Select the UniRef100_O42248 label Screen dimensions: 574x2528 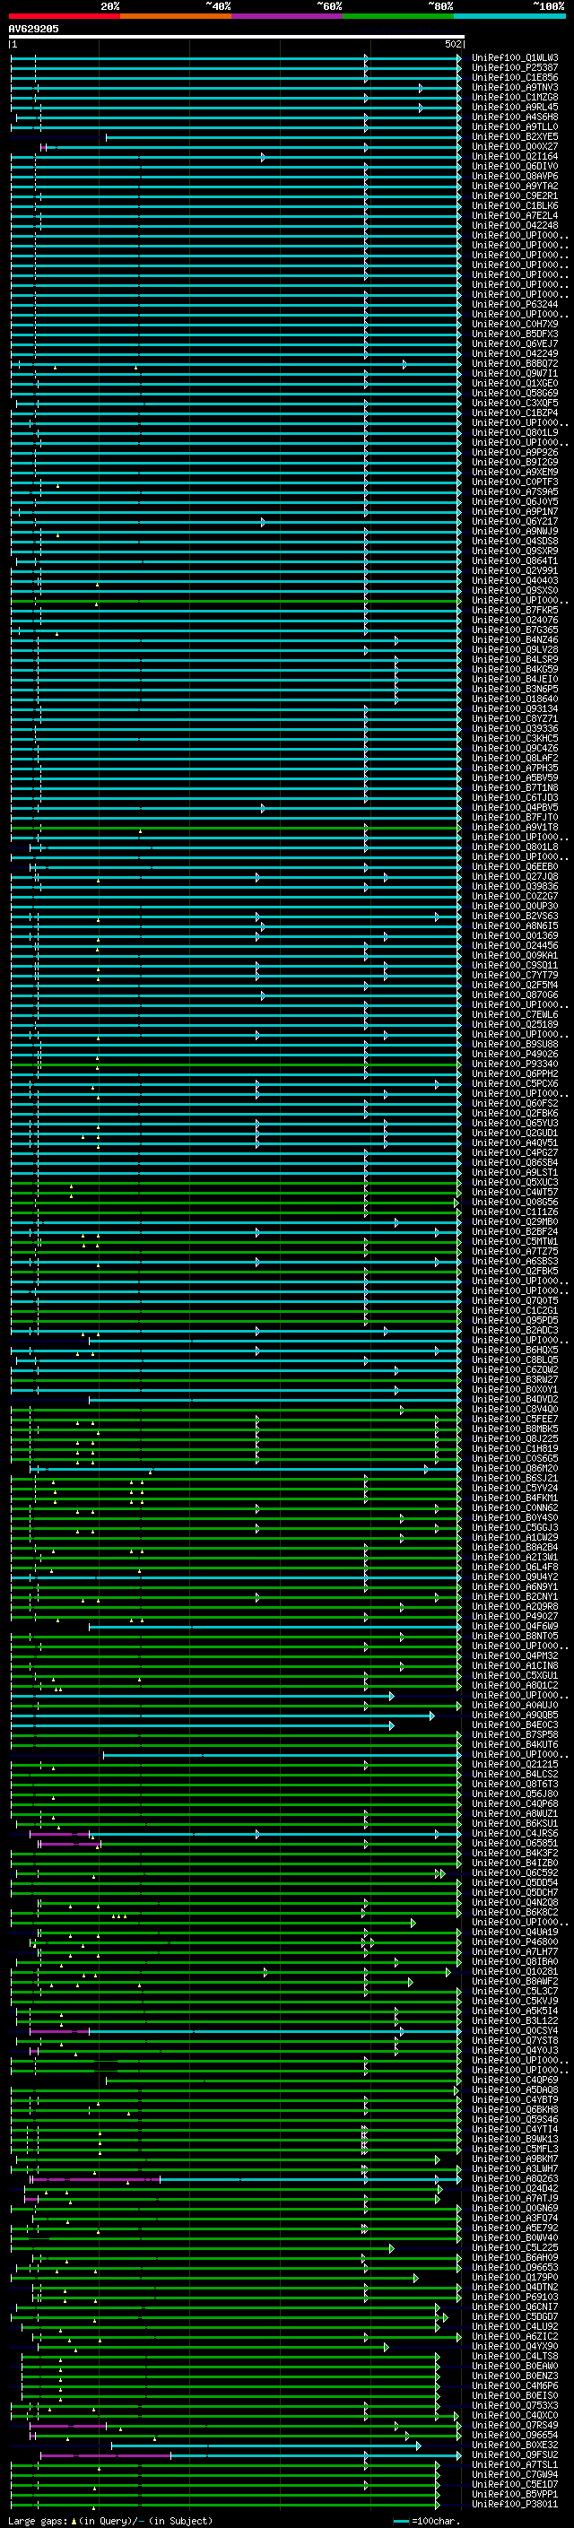[x=515, y=226]
